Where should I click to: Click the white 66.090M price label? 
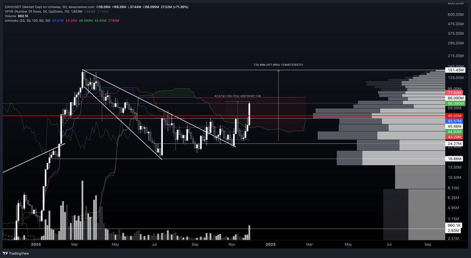click(x=455, y=98)
